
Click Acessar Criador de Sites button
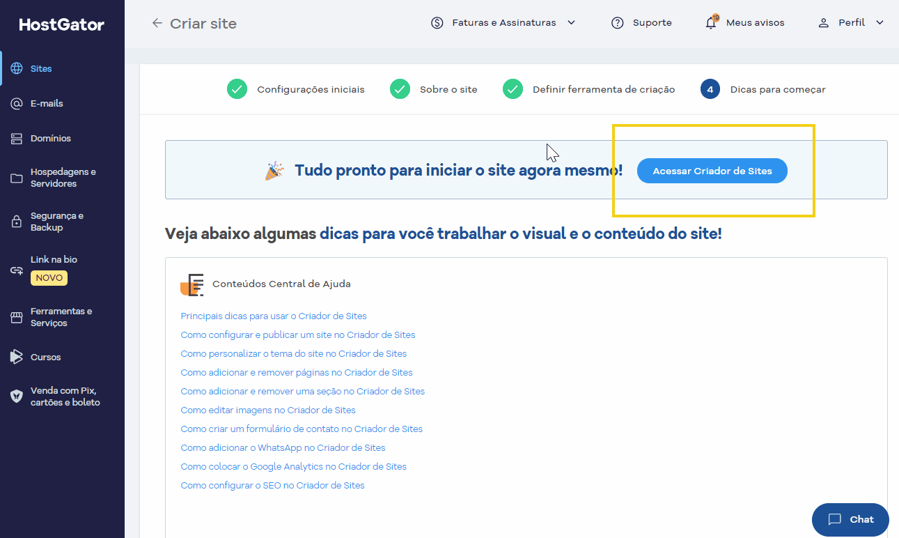click(712, 171)
